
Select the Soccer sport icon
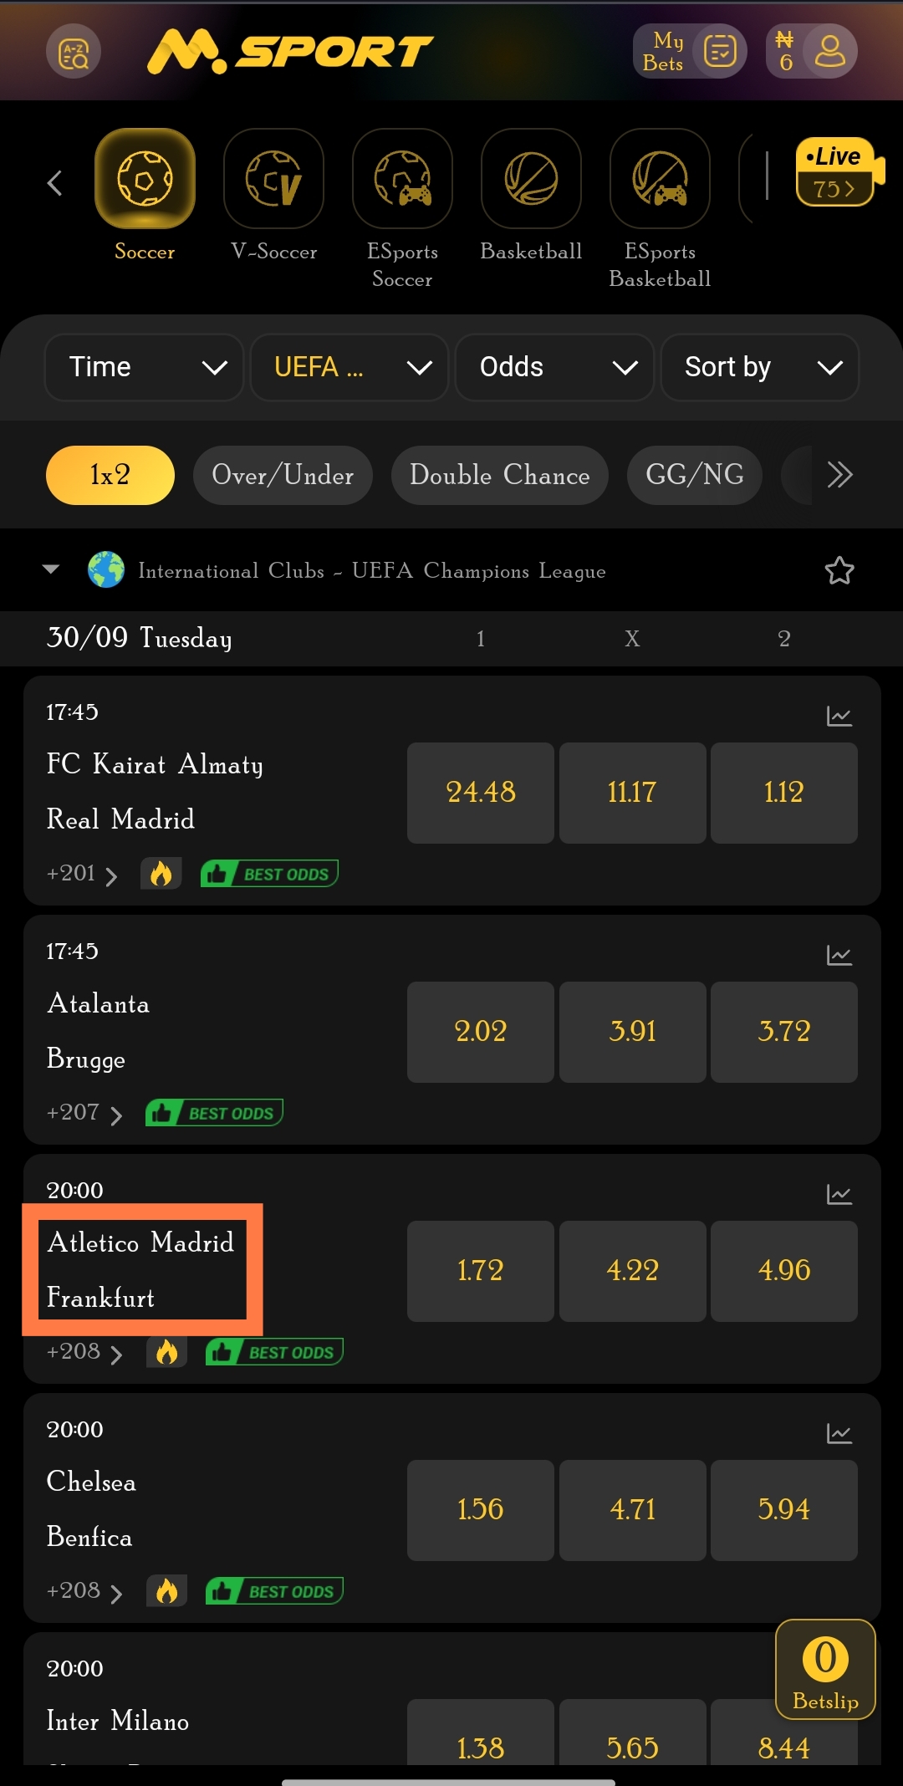point(145,179)
